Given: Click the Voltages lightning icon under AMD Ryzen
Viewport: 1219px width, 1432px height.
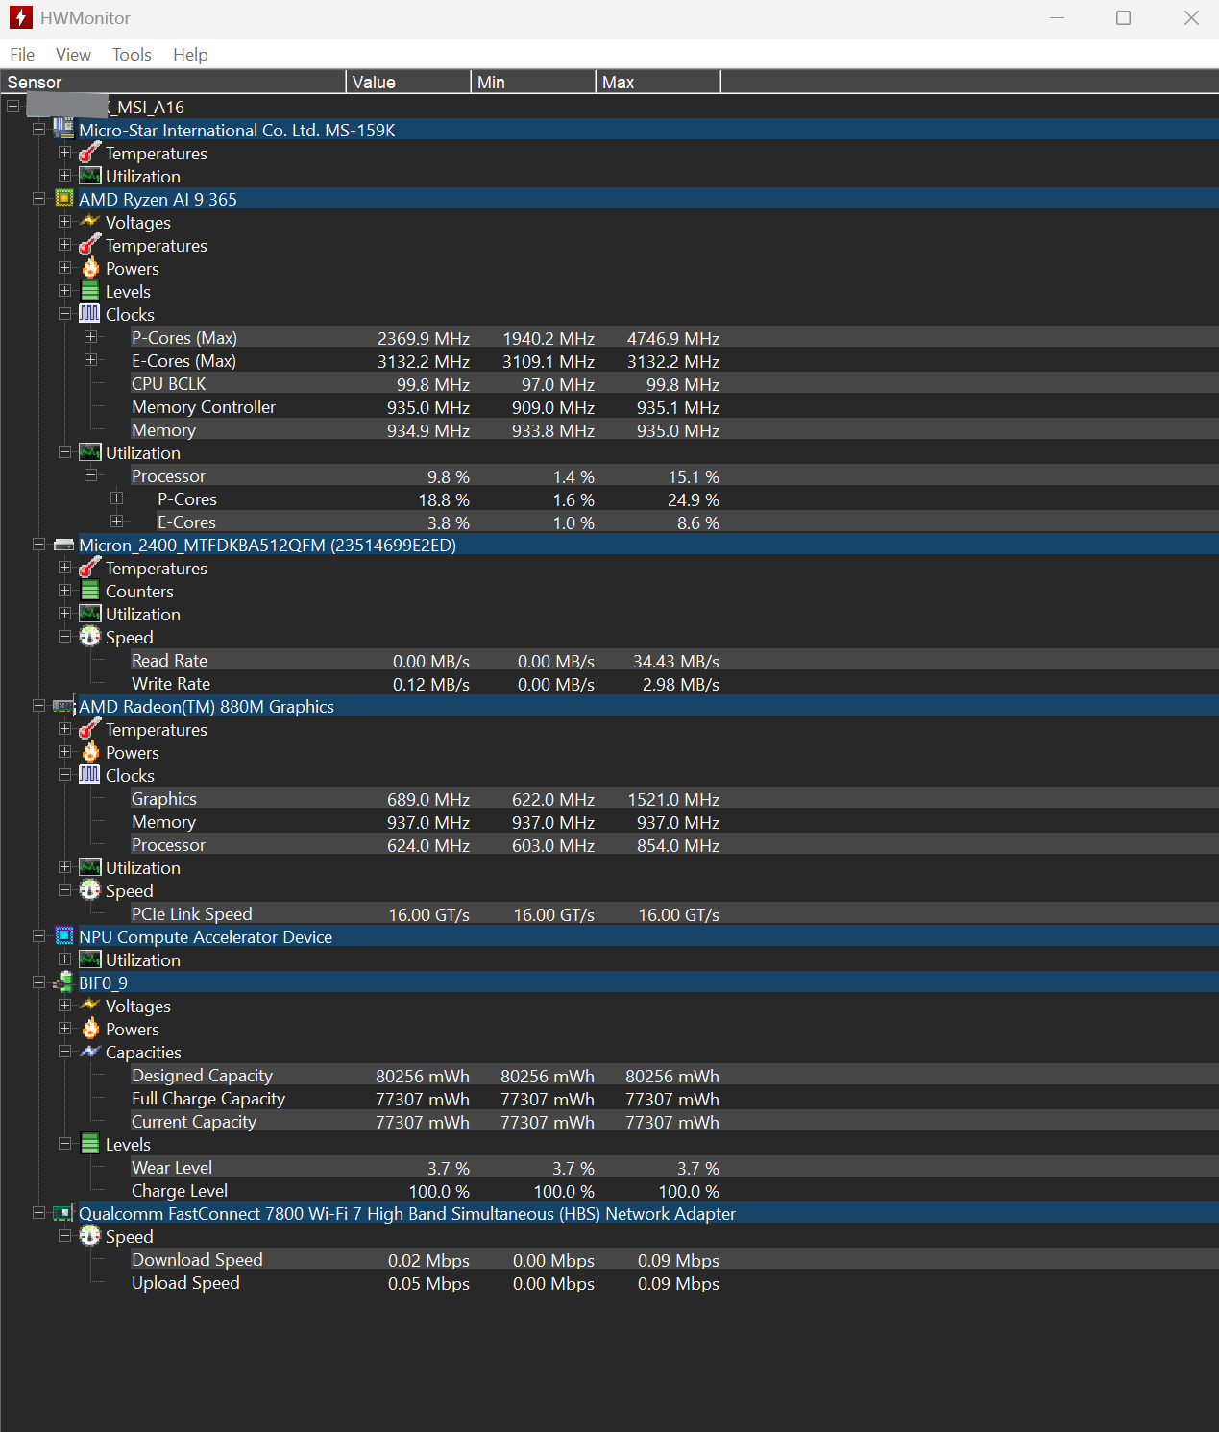Looking at the screenshot, I should [x=89, y=222].
